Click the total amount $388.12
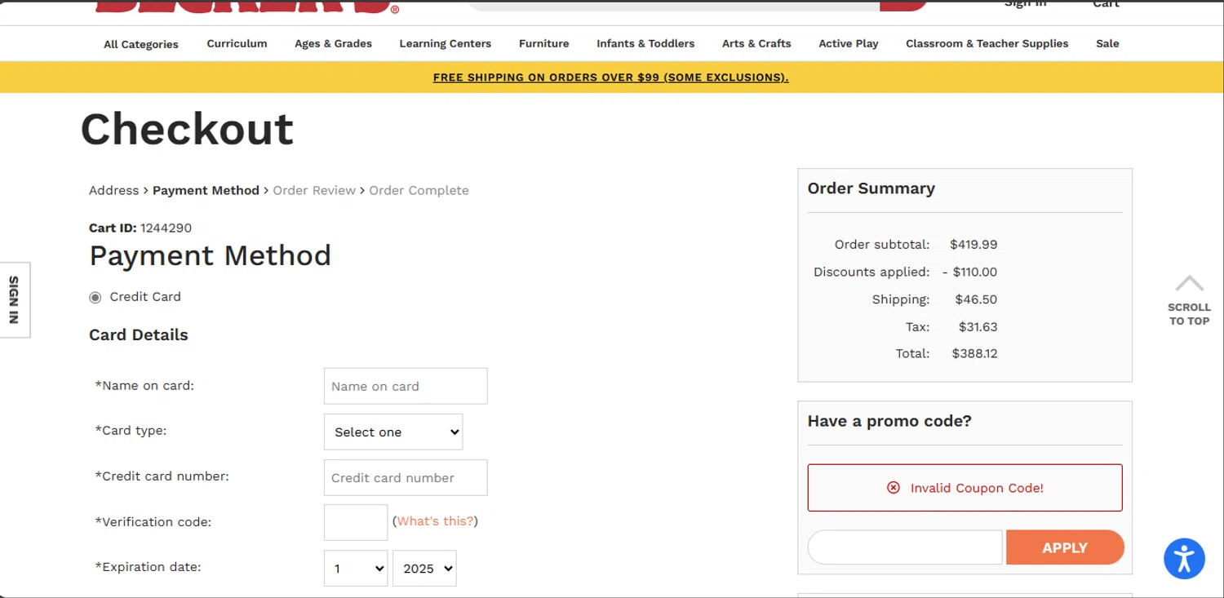This screenshot has width=1224, height=598. point(974,353)
